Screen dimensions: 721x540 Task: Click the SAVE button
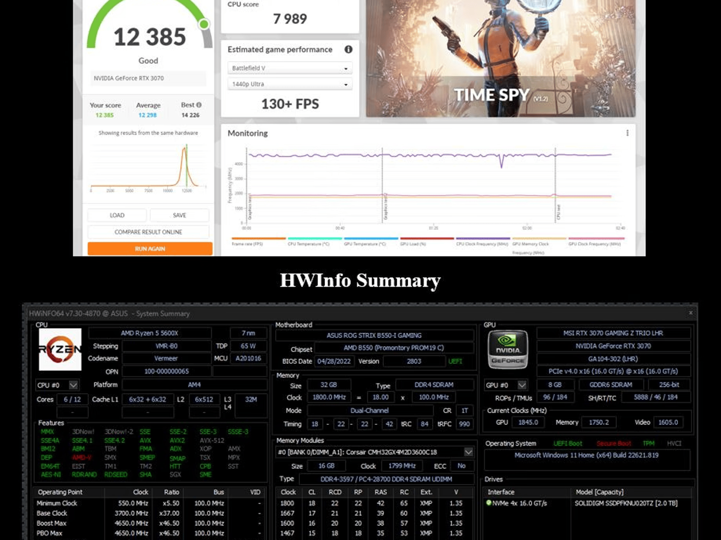click(x=180, y=215)
